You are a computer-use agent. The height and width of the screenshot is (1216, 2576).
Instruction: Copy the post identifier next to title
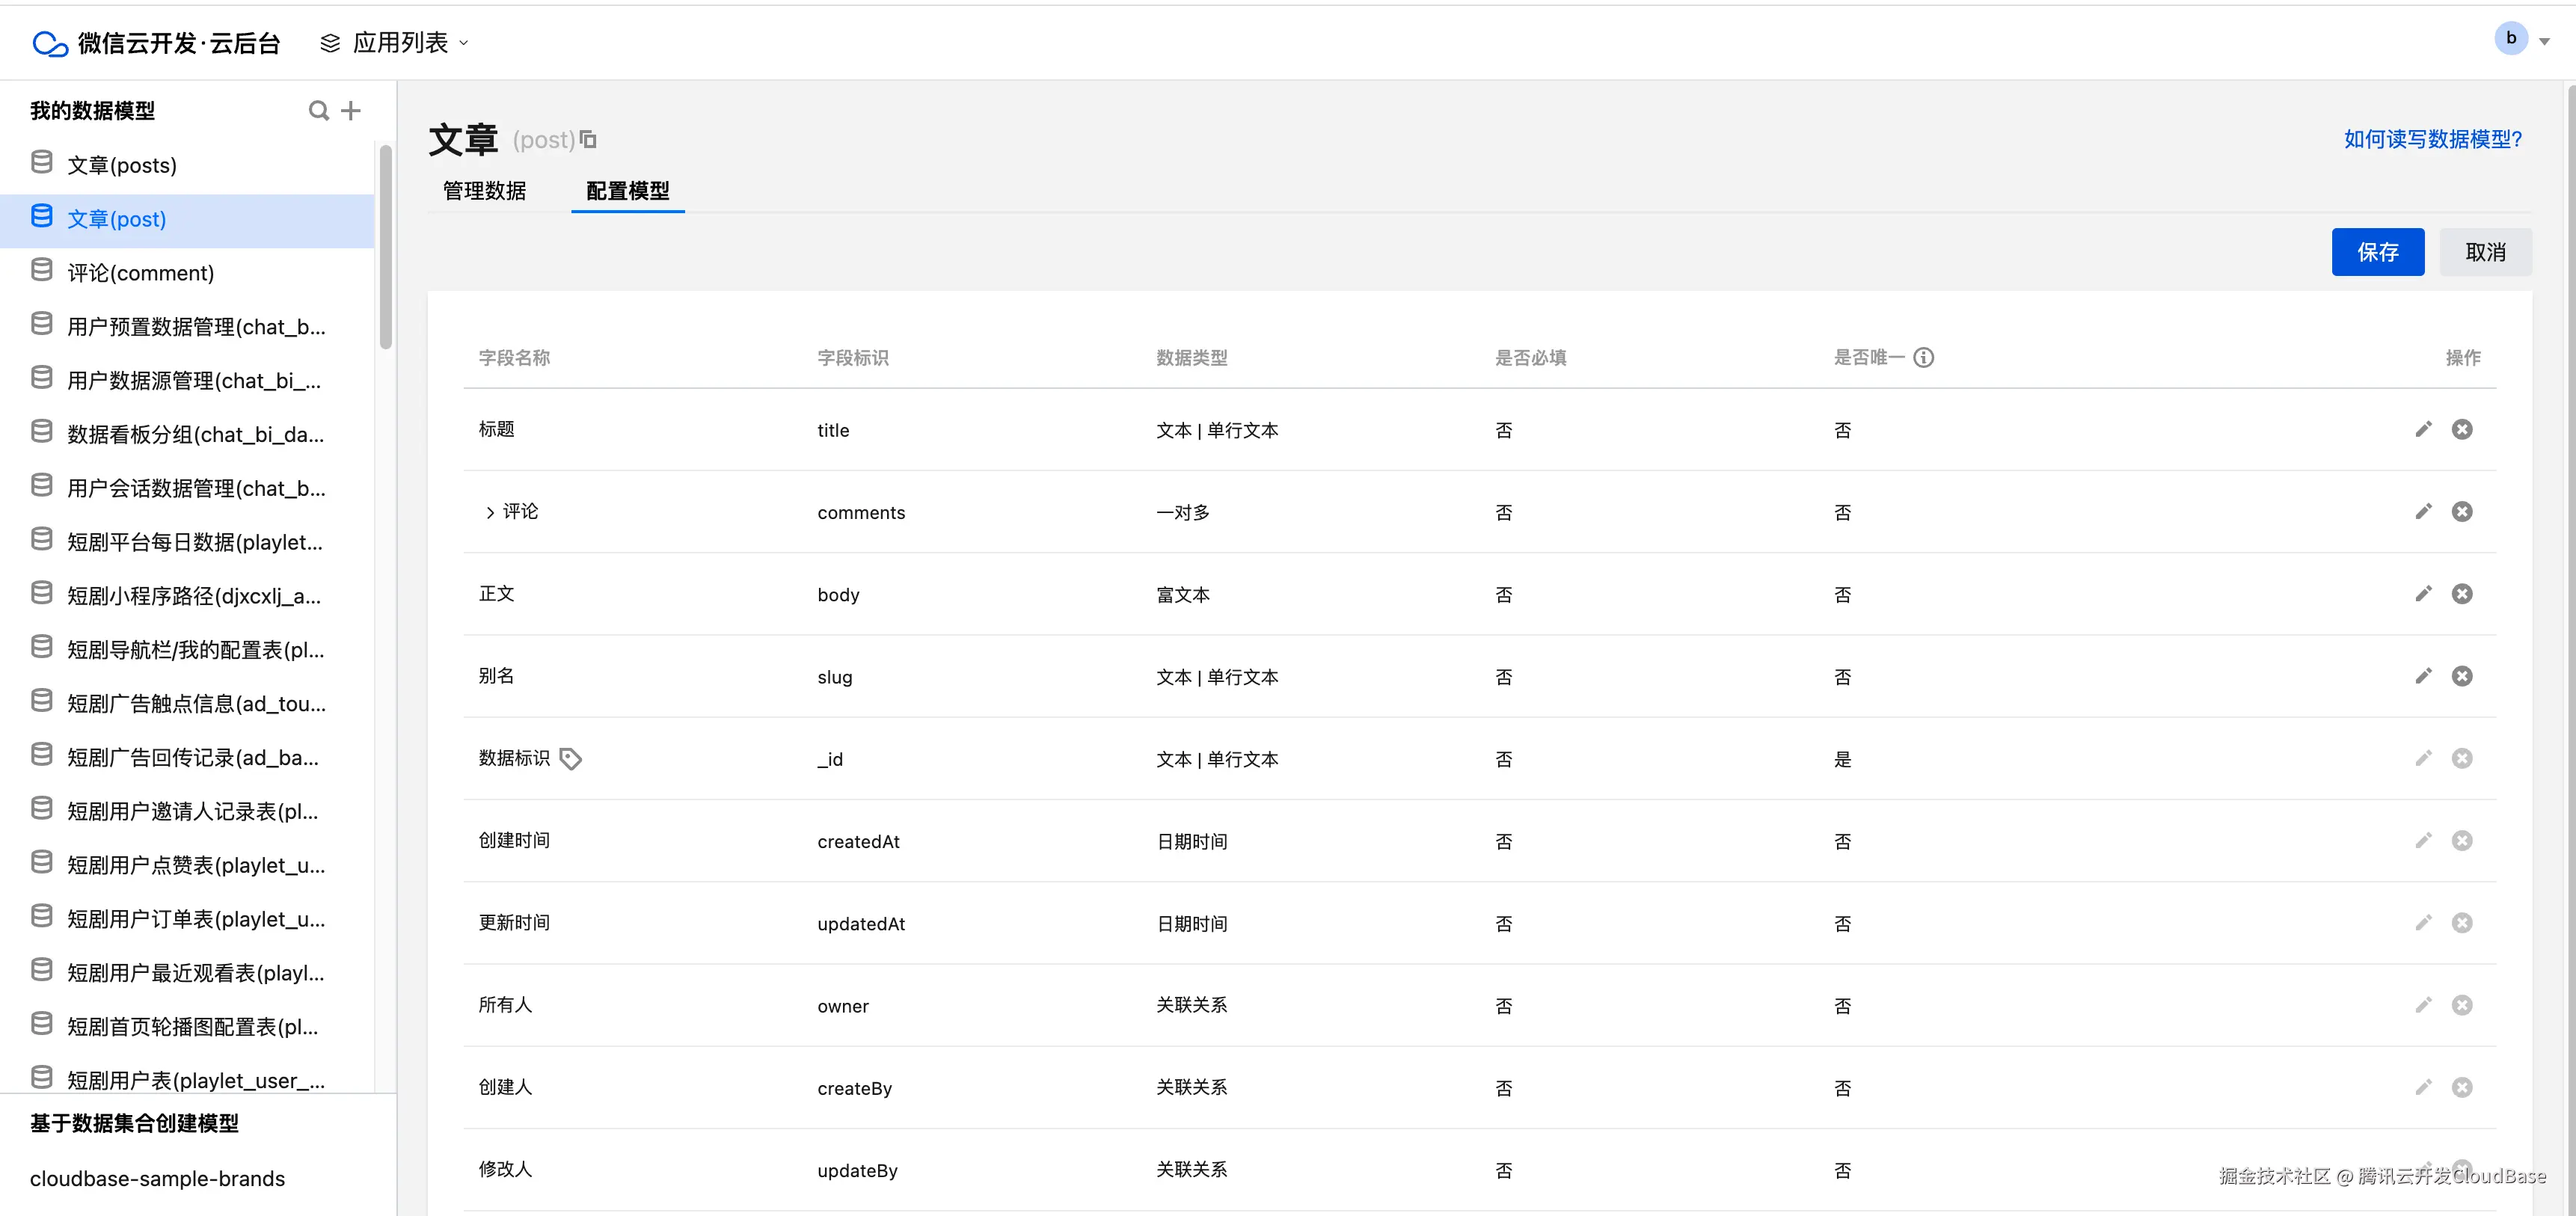589,140
